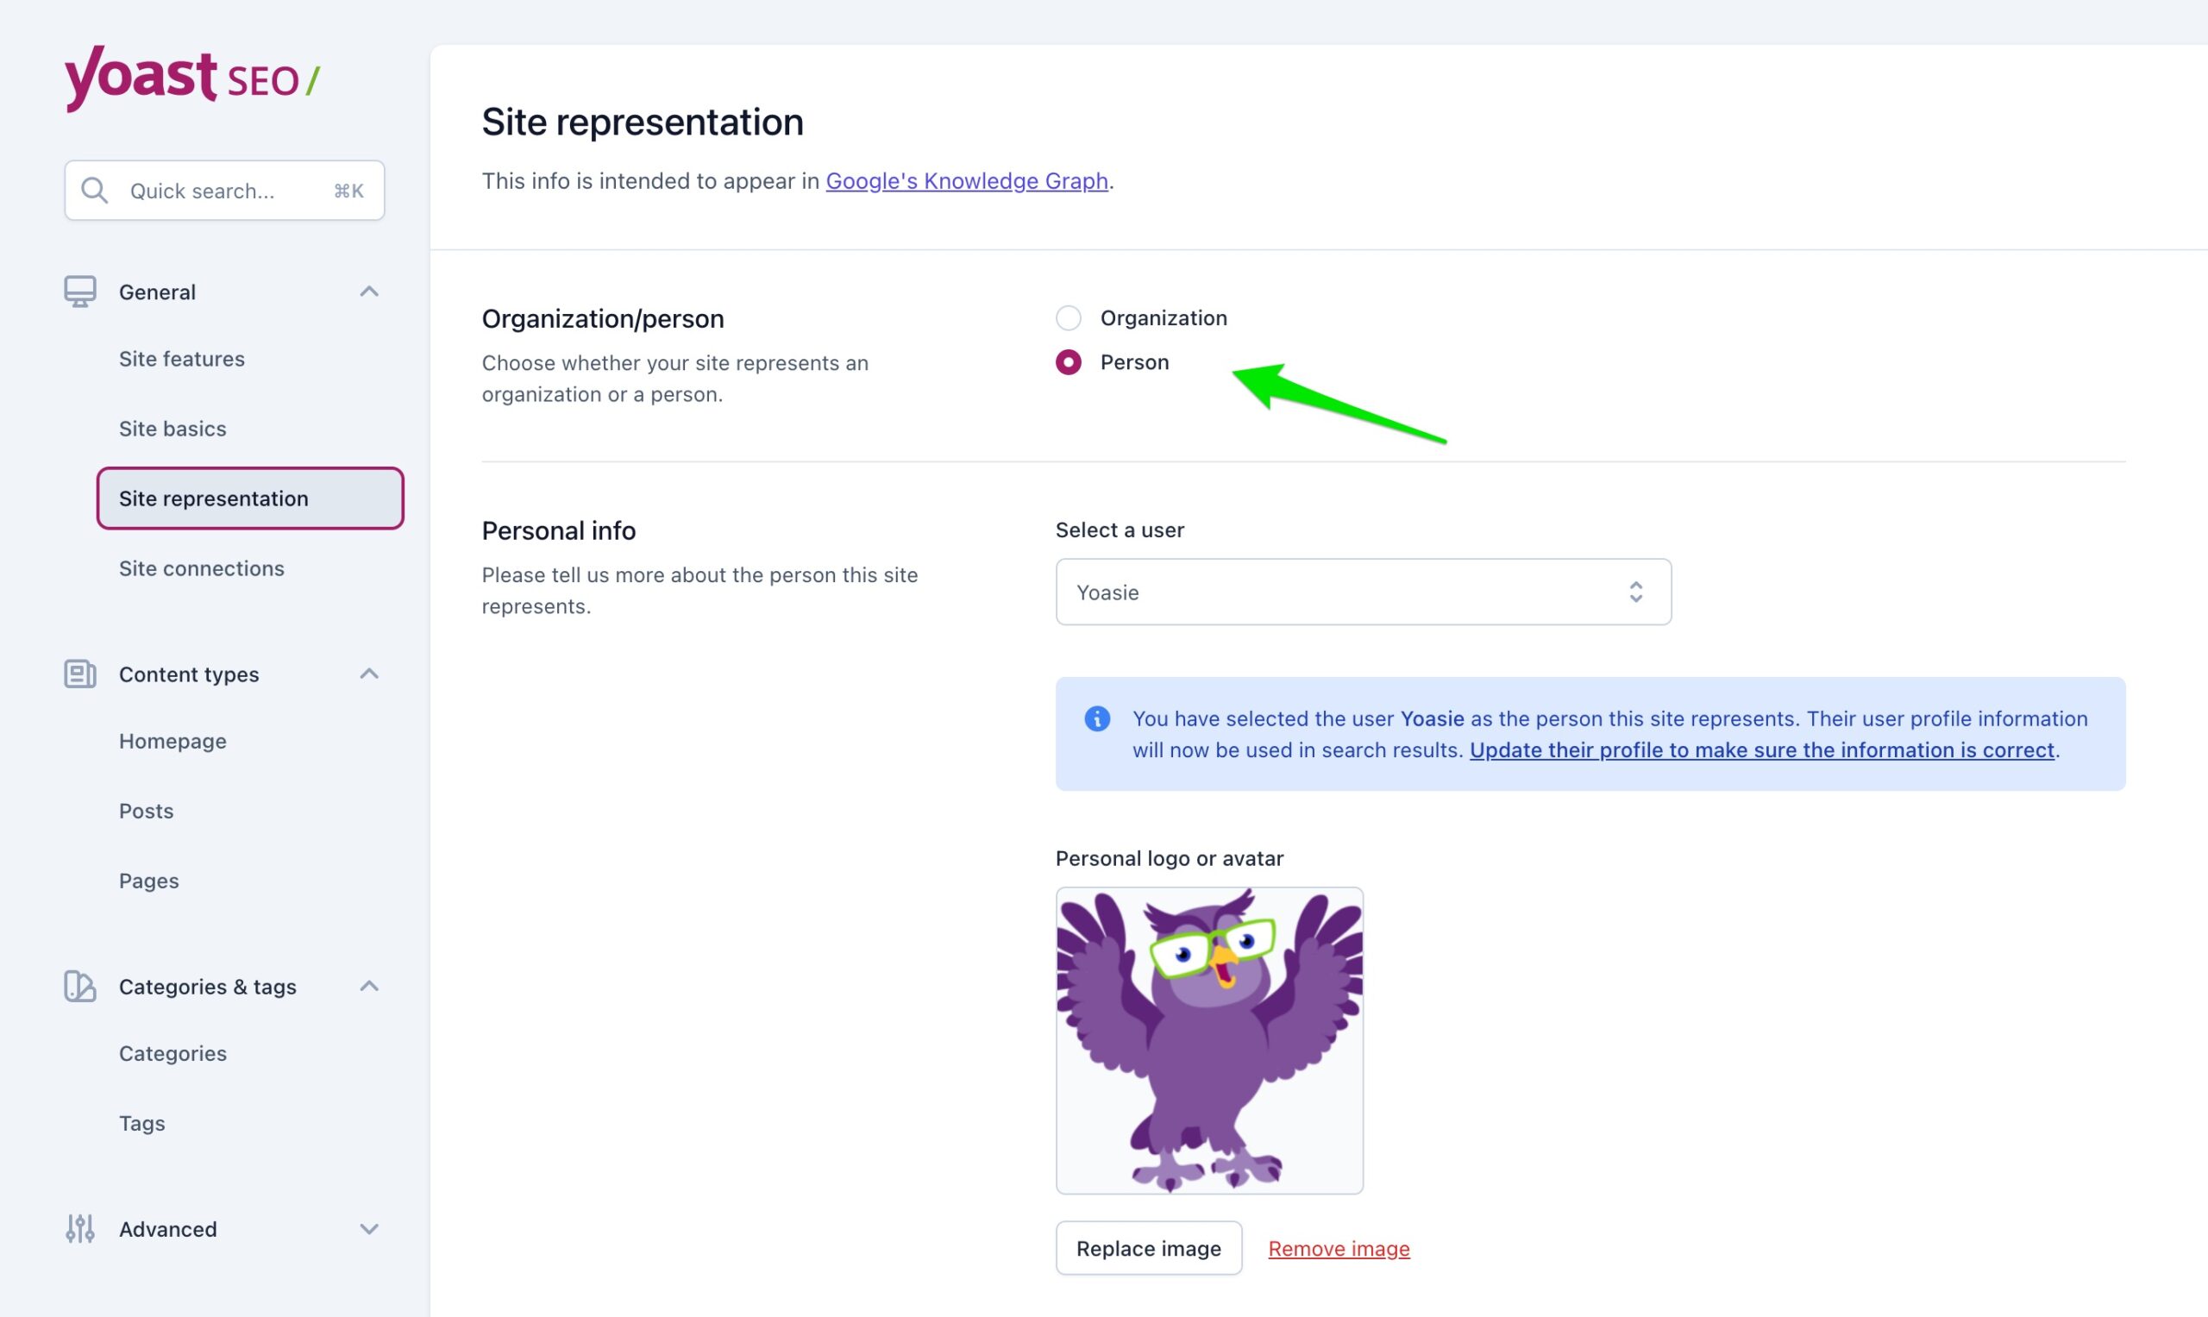Click the Categories & tags swatch icon
Screen dimensions: 2208x1317
[x=80, y=987]
